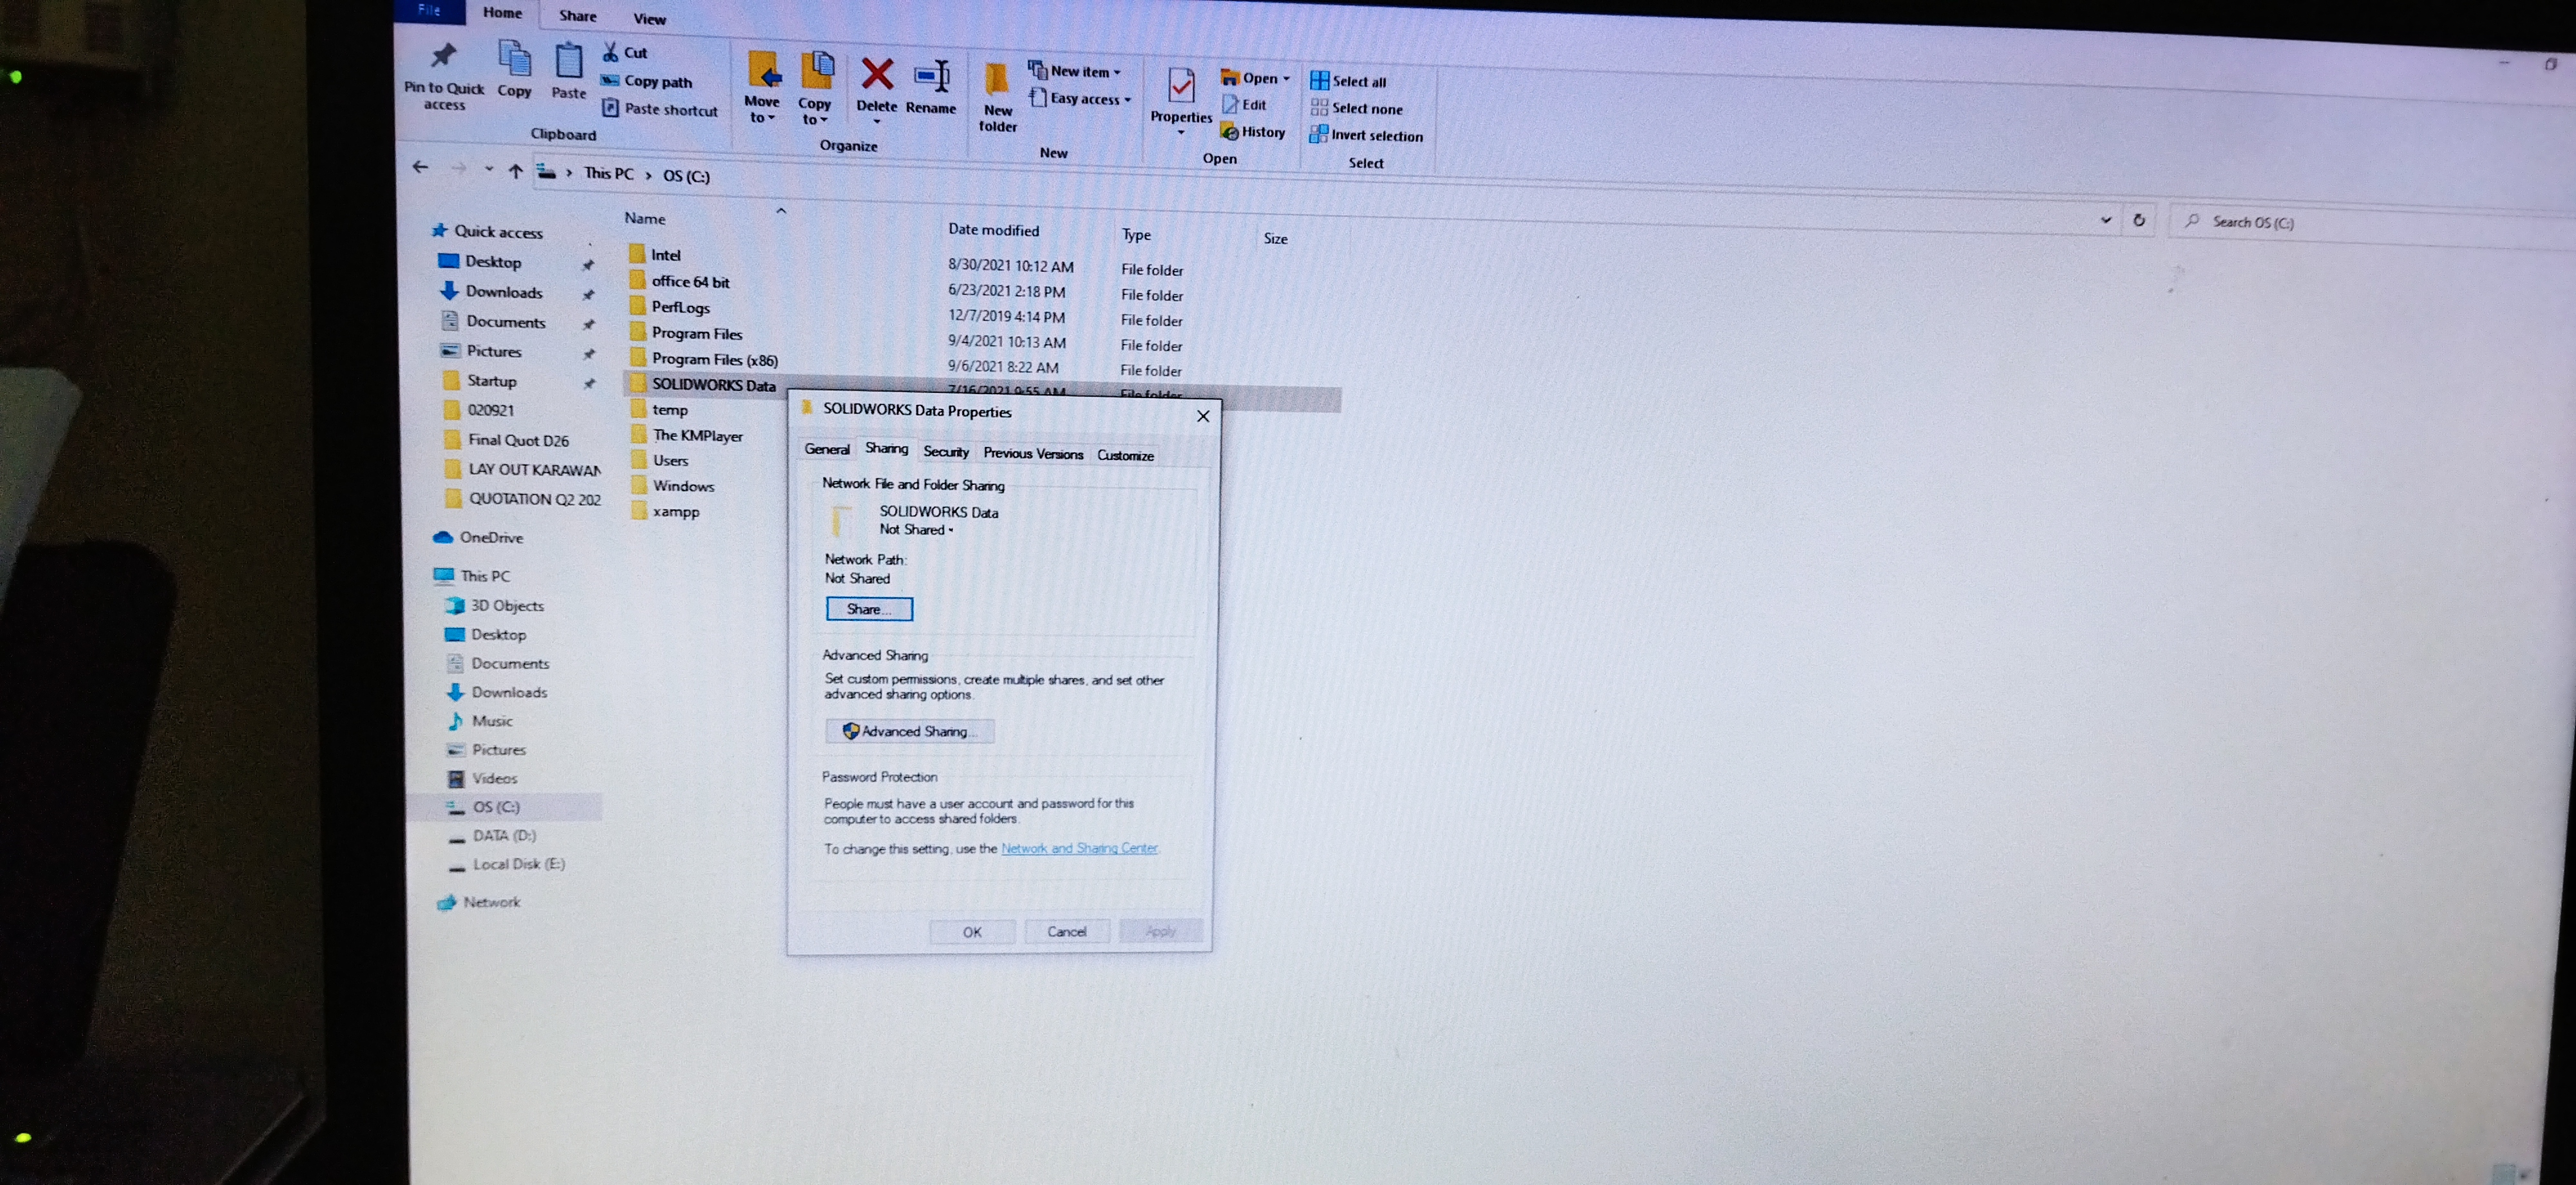This screenshot has height=1185, width=2576.
Task: Open New item dropdown
Action: (1075, 71)
